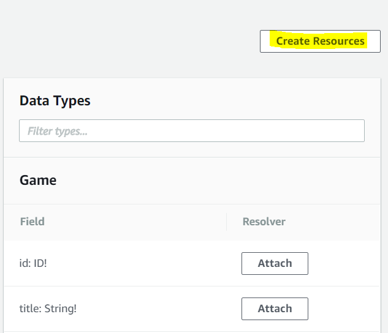This screenshot has height=333, width=388.
Task: Click the word 'Types' in the panel heading
Action: [x=73, y=101]
